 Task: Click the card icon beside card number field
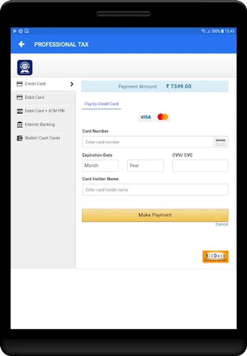221,142
